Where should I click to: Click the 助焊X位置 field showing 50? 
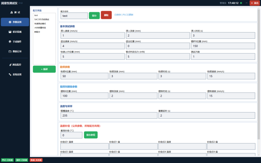84,76
